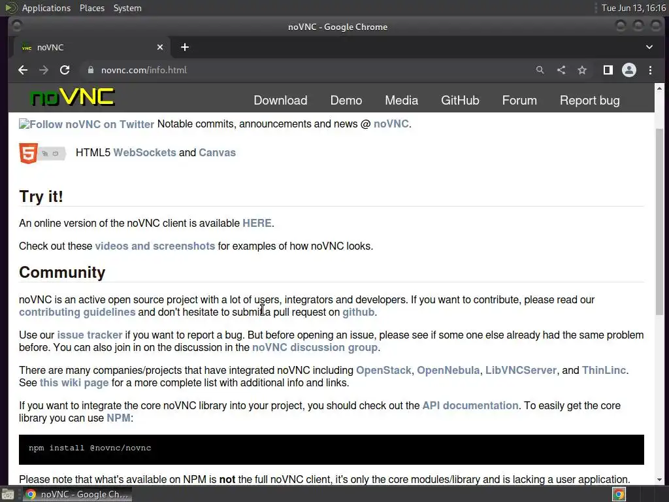Open the issue tracker link

[x=90, y=335]
